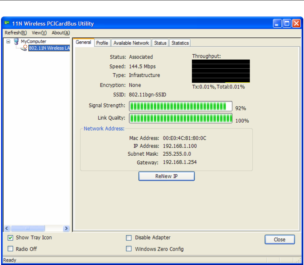
Task: Click the Encryption value None
Action: (135, 85)
